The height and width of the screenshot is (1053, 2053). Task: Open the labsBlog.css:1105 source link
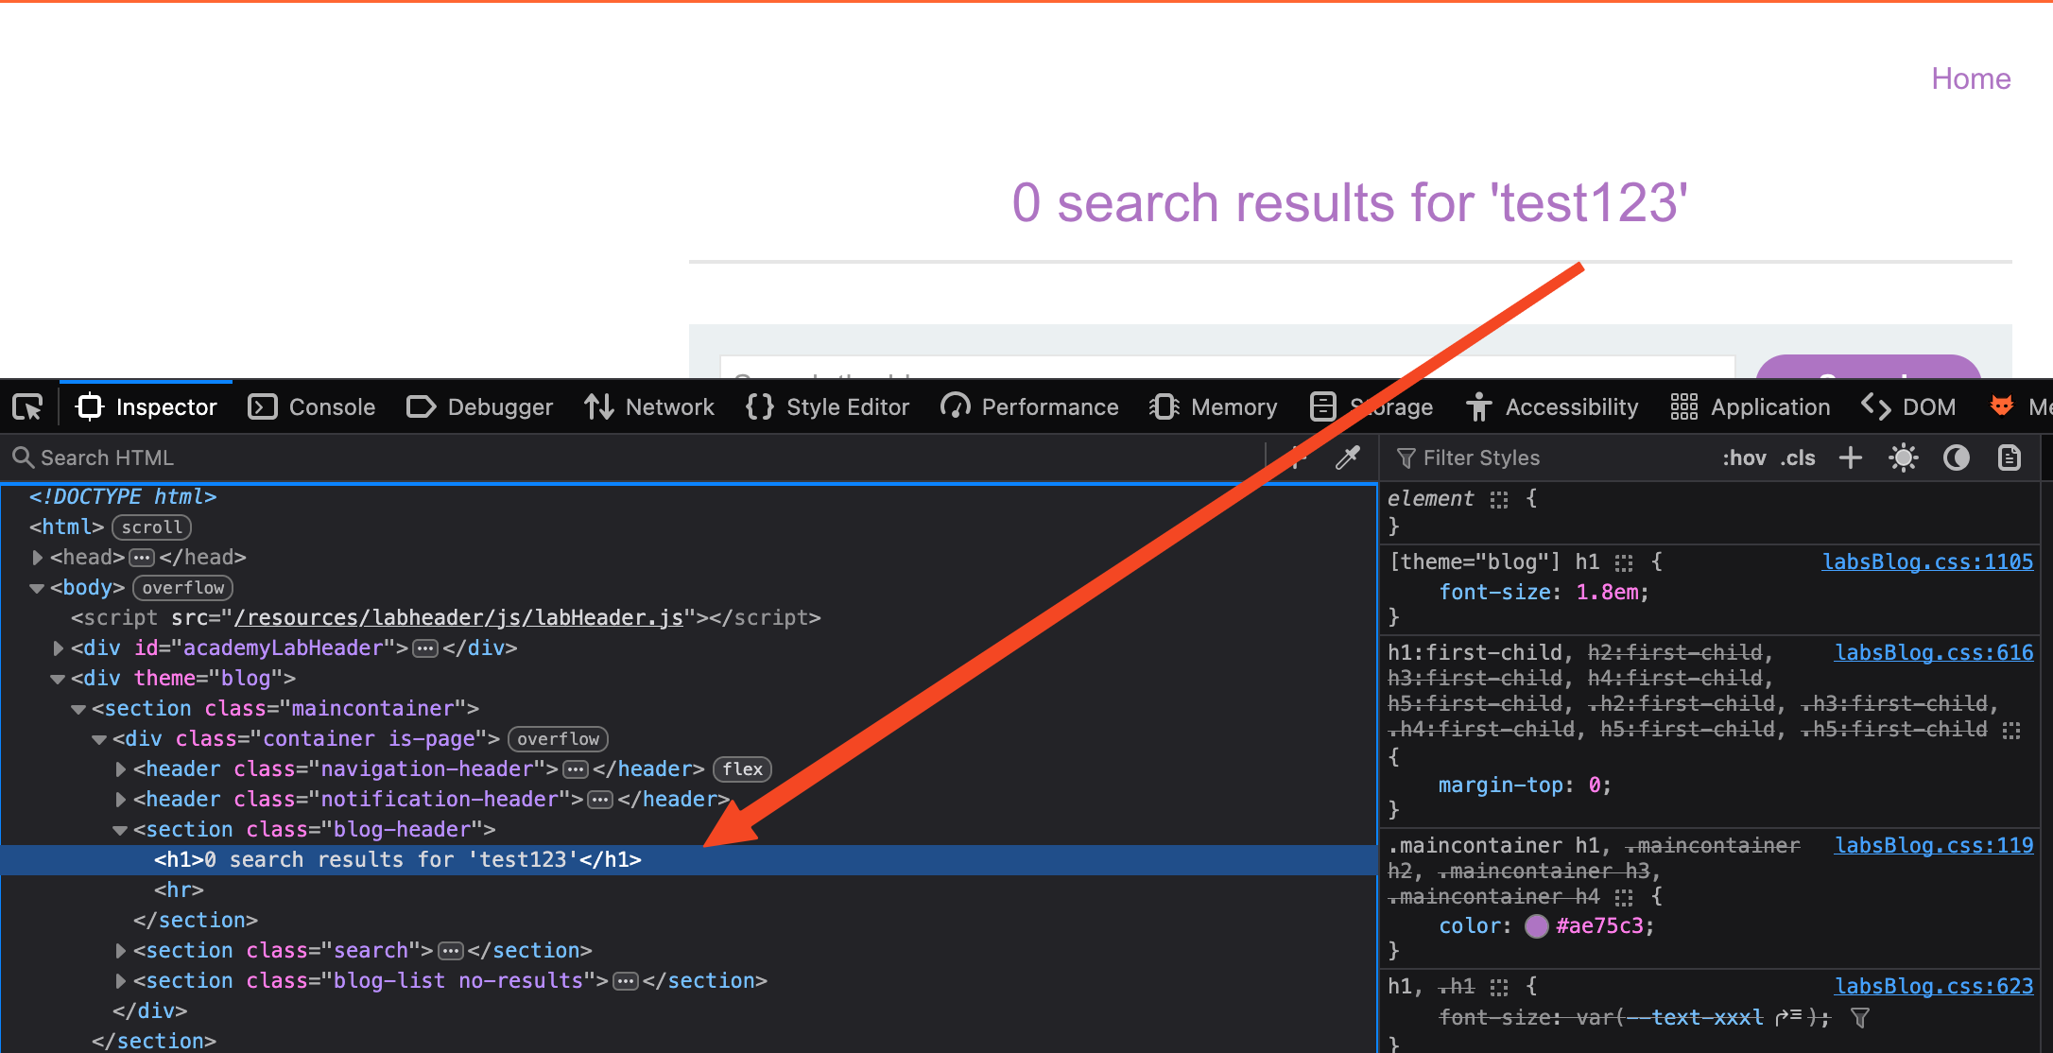coord(1927,561)
